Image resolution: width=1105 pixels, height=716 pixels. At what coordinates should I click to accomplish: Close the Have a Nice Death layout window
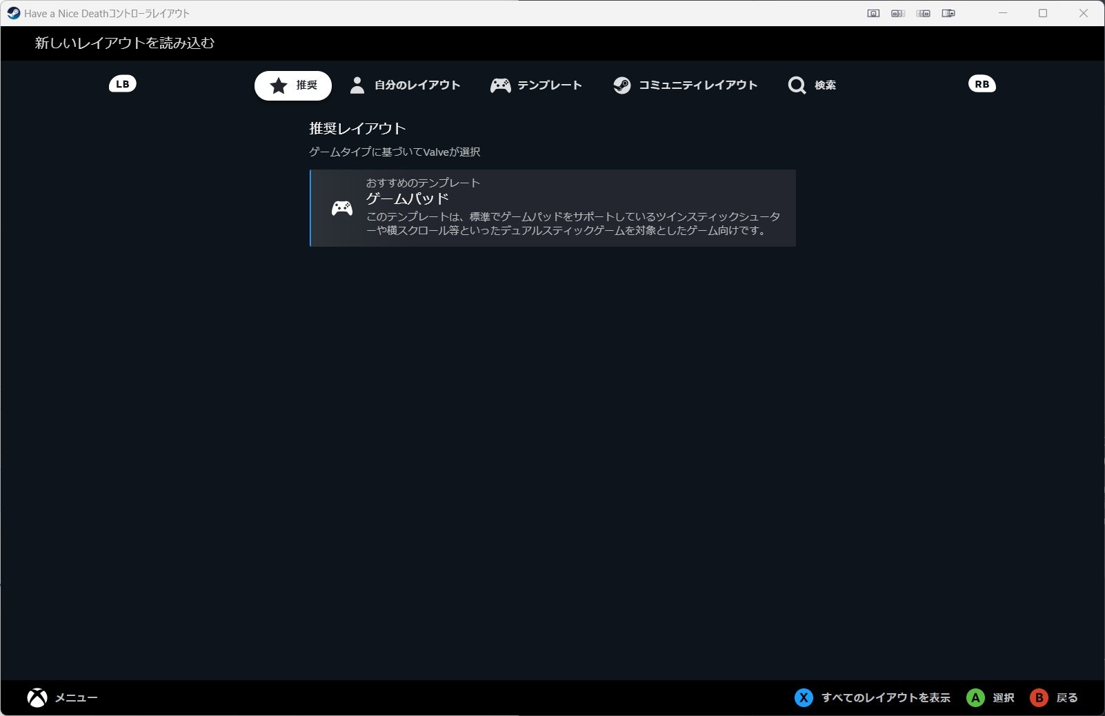1084,13
